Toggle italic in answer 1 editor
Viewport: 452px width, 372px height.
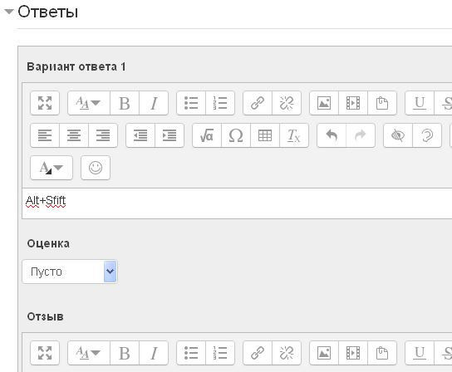tap(154, 103)
